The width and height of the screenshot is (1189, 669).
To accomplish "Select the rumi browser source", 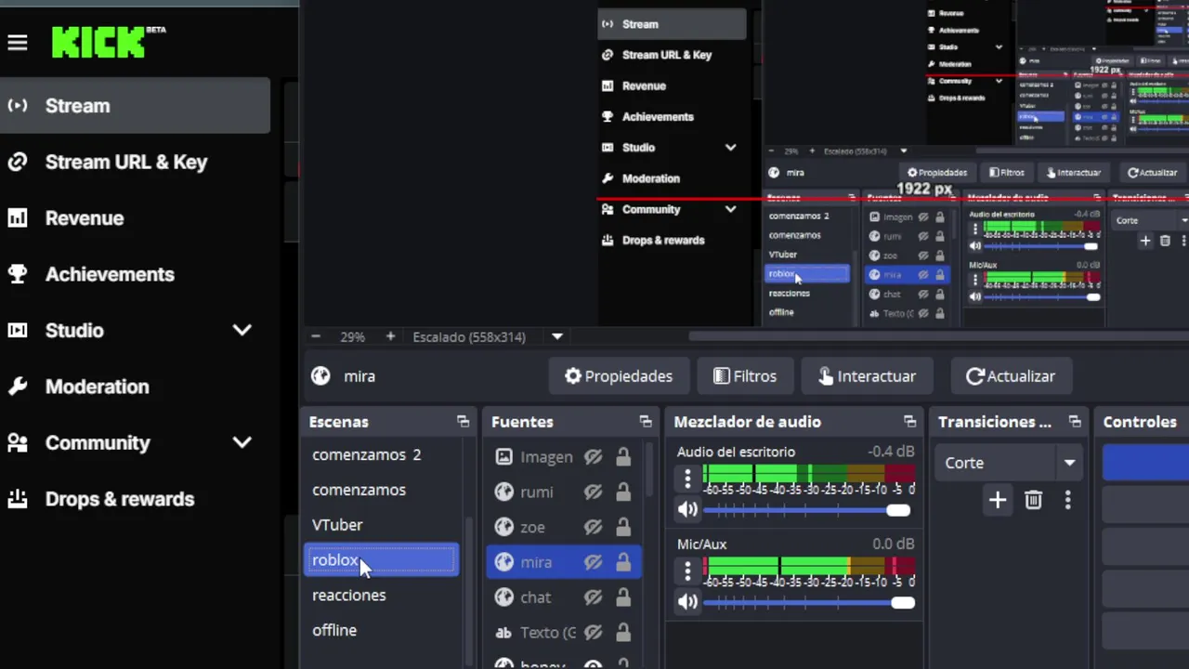I will [x=564, y=492].
